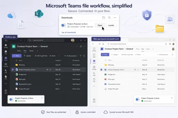Deselect Project_Proposal_v2.docx check in desktop app
The width and height of the screenshot is (178, 118).
tap(13, 70)
